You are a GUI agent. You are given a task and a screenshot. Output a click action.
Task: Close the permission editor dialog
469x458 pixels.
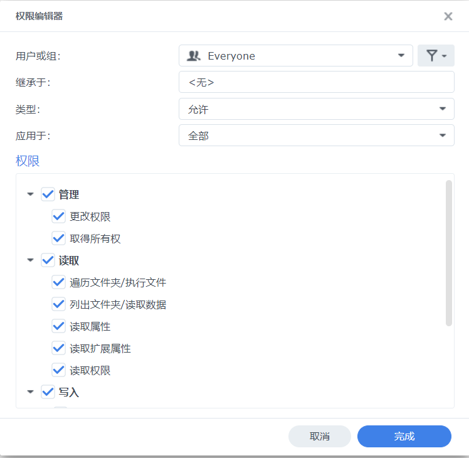(x=448, y=16)
